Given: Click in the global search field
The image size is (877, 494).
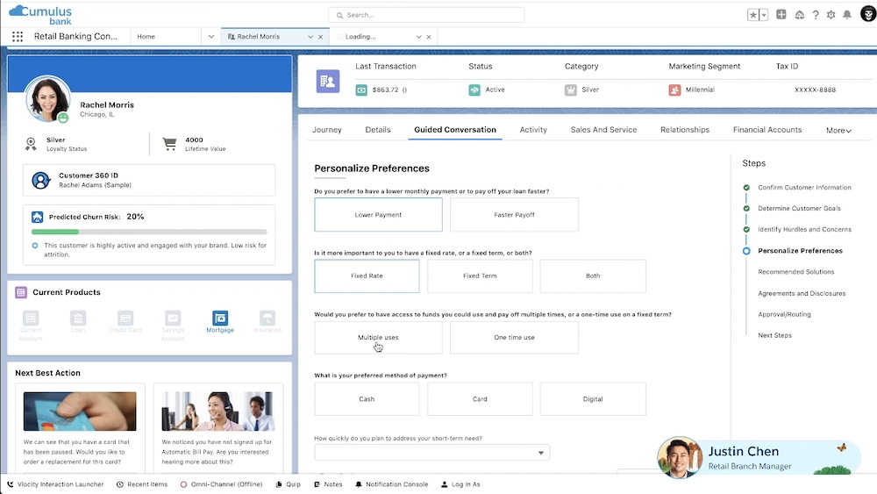Looking at the screenshot, I should coord(426,15).
